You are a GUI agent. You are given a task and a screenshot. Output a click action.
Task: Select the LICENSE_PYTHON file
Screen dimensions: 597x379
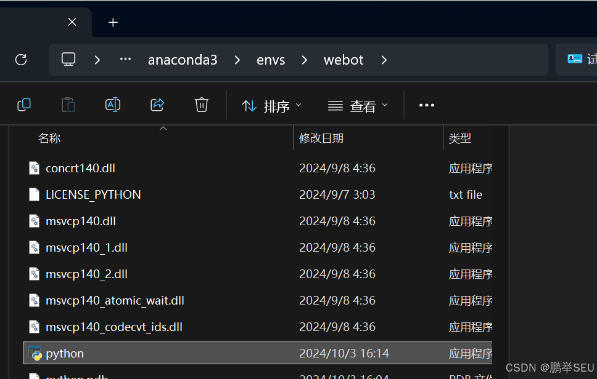tap(93, 194)
